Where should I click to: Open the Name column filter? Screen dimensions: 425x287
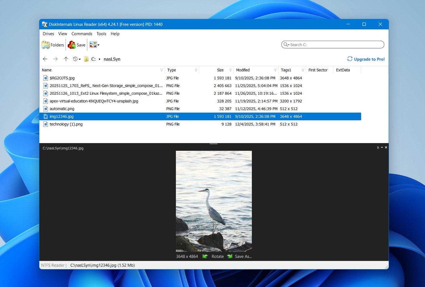(x=161, y=70)
